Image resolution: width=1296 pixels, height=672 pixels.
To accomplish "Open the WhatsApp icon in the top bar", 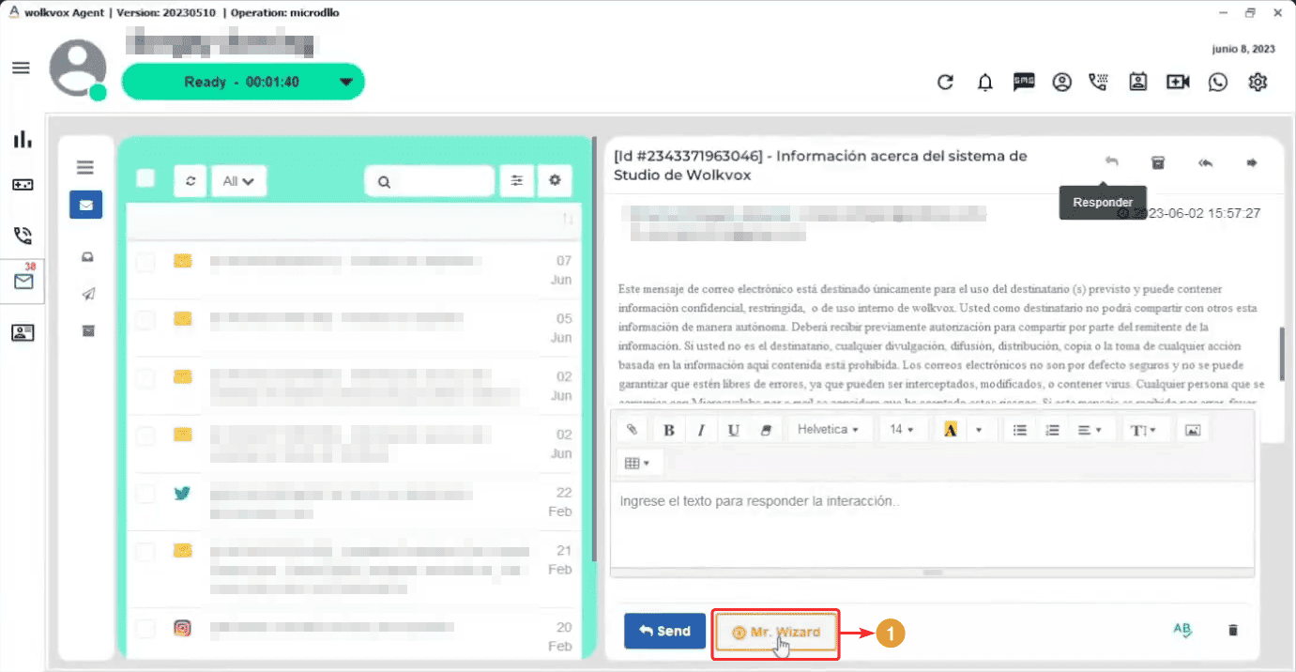I will click(x=1218, y=83).
